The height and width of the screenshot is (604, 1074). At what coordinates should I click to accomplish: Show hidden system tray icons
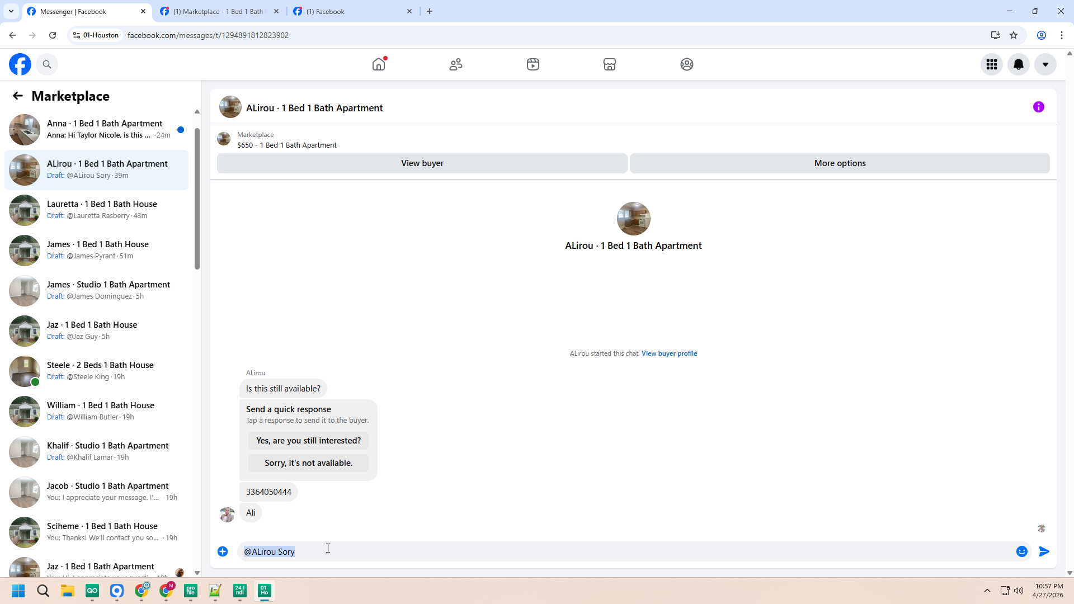[987, 591]
